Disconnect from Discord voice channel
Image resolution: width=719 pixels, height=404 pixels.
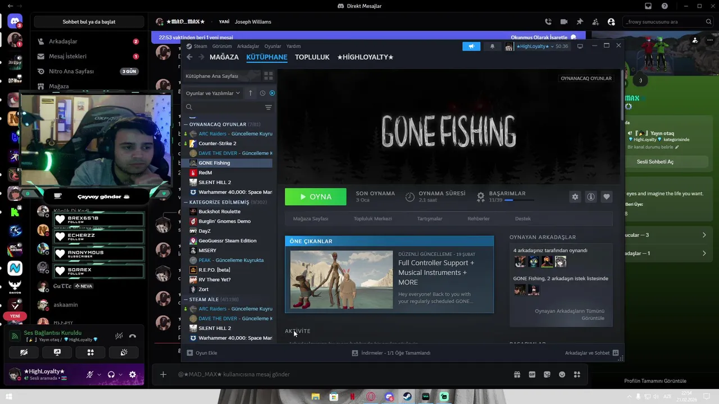coord(133,336)
